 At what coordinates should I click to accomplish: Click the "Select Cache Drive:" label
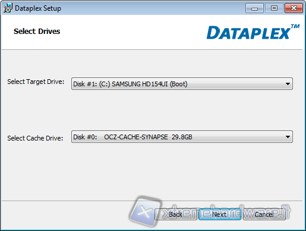coord(35,138)
